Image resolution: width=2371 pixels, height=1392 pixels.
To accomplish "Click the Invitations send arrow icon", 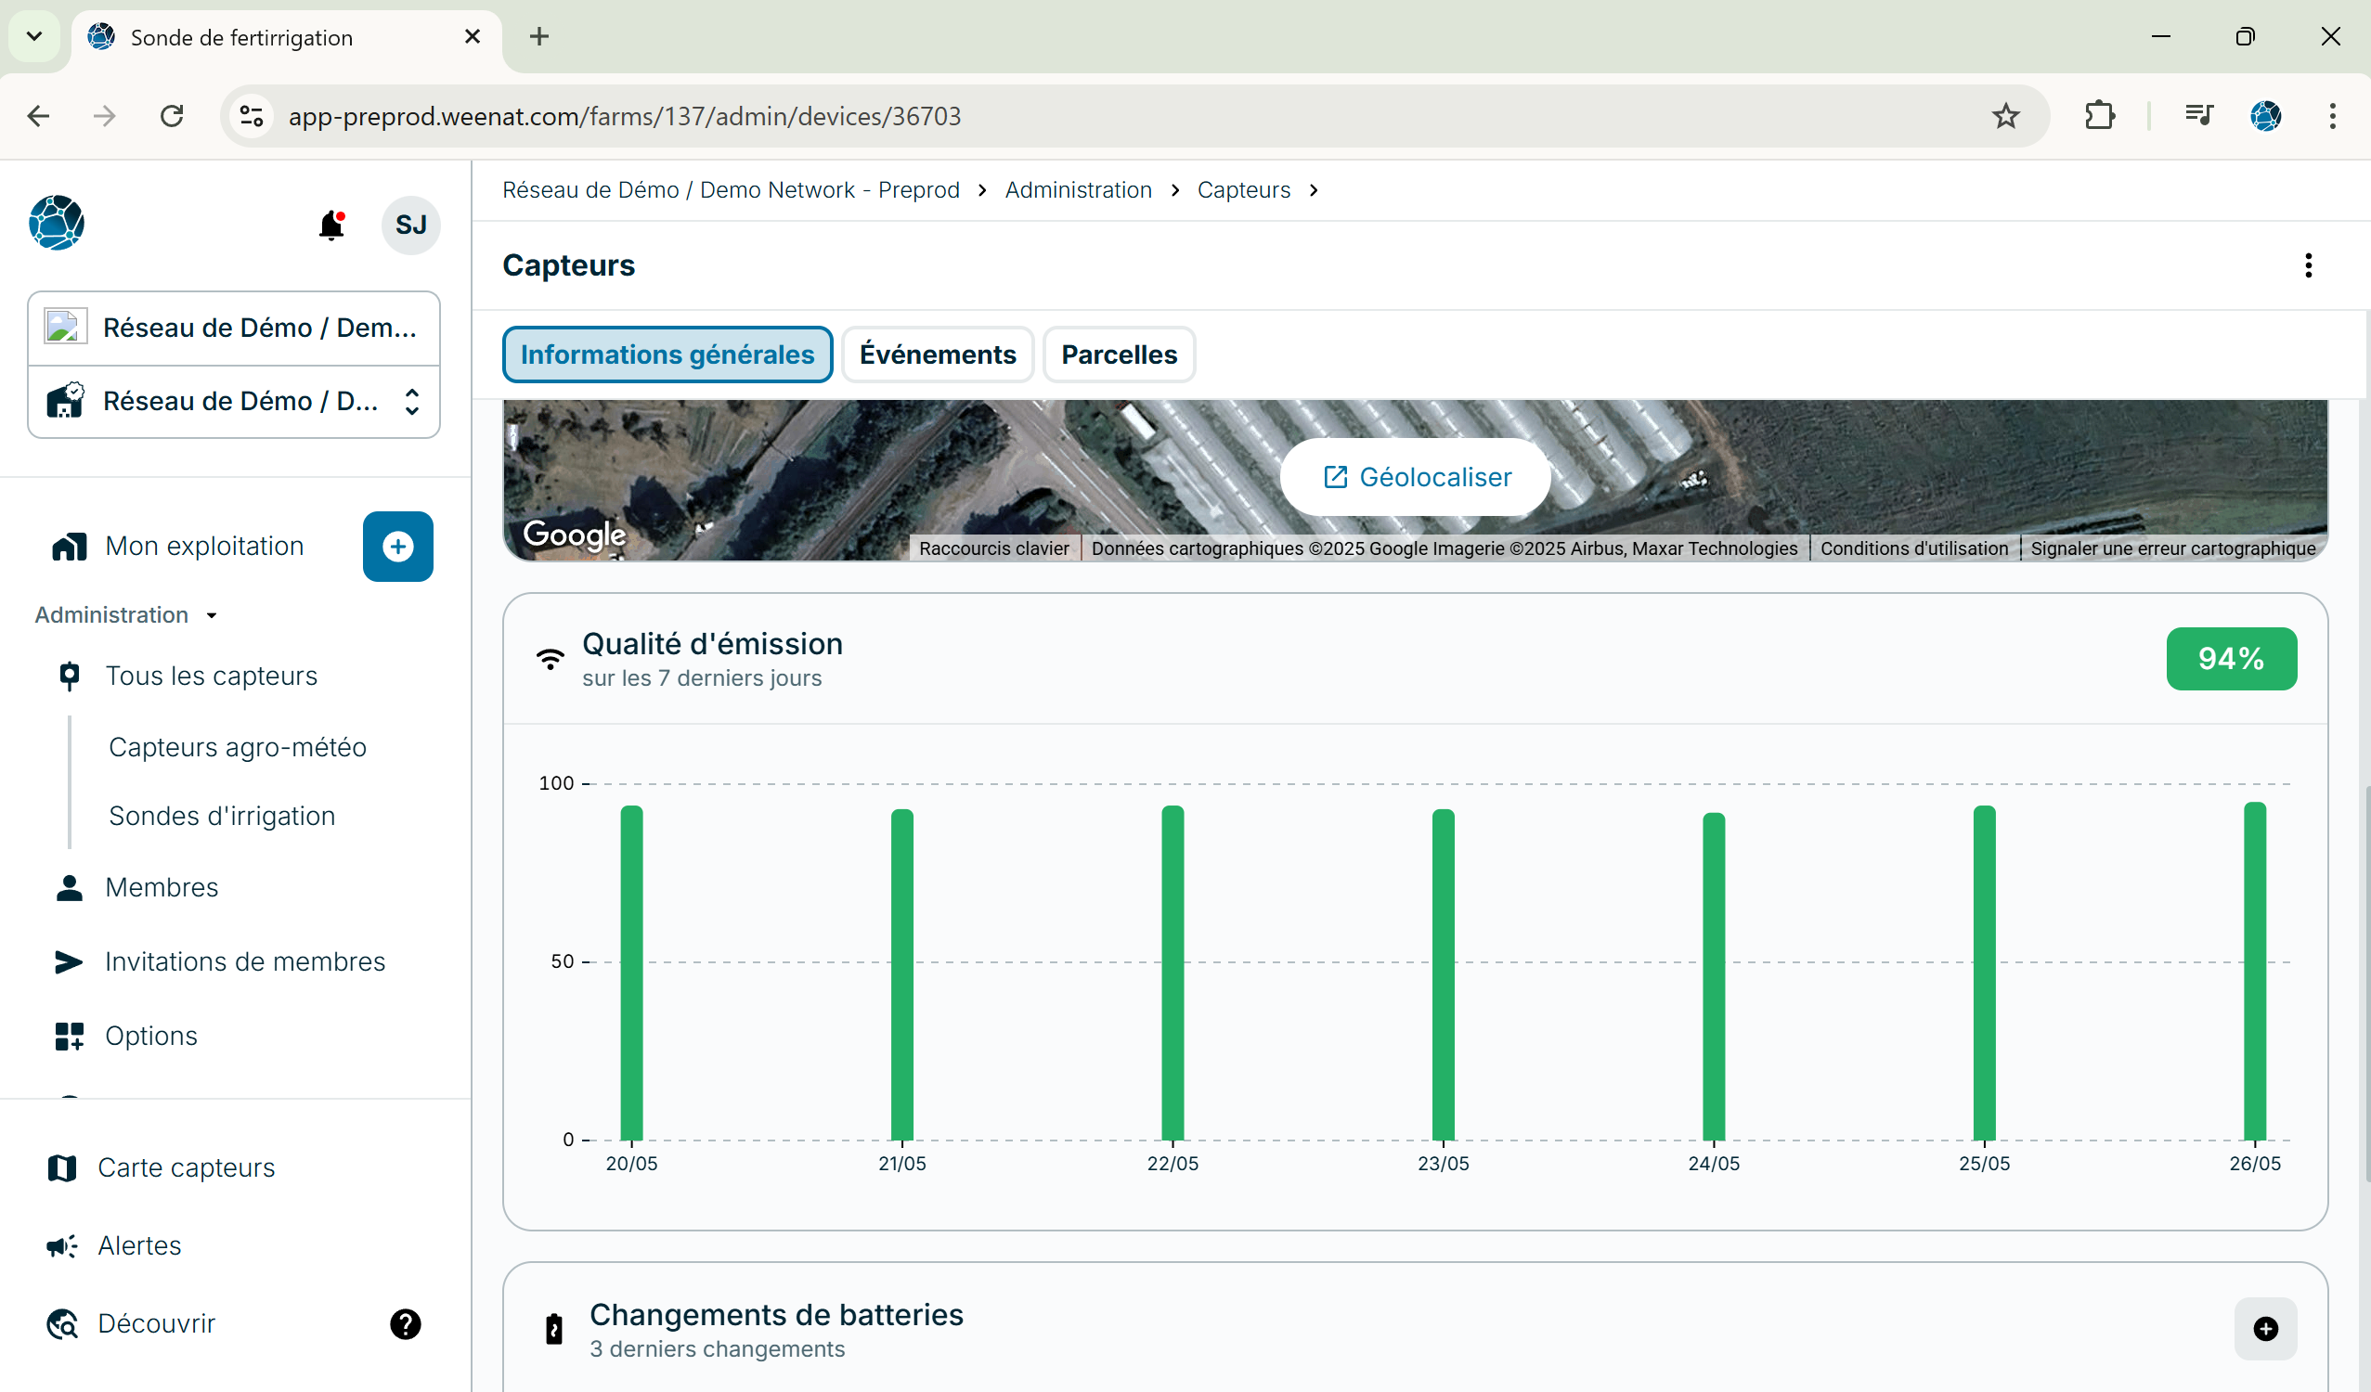I will click(69, 961).
